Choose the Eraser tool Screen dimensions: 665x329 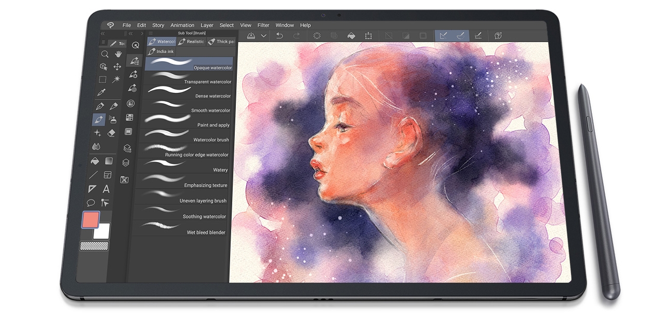111,133
